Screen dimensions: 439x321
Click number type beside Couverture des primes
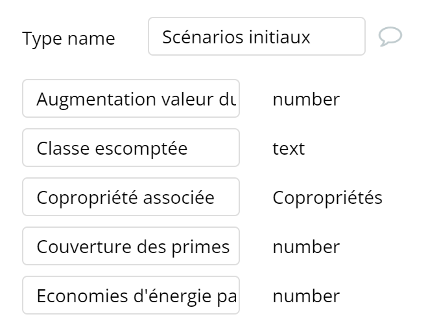click(306, 247)
